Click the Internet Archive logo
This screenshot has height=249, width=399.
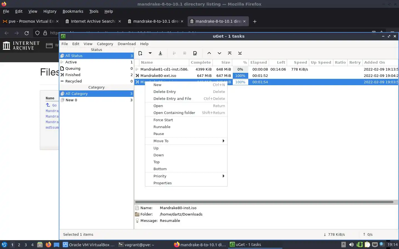click(x=21, y=46)
